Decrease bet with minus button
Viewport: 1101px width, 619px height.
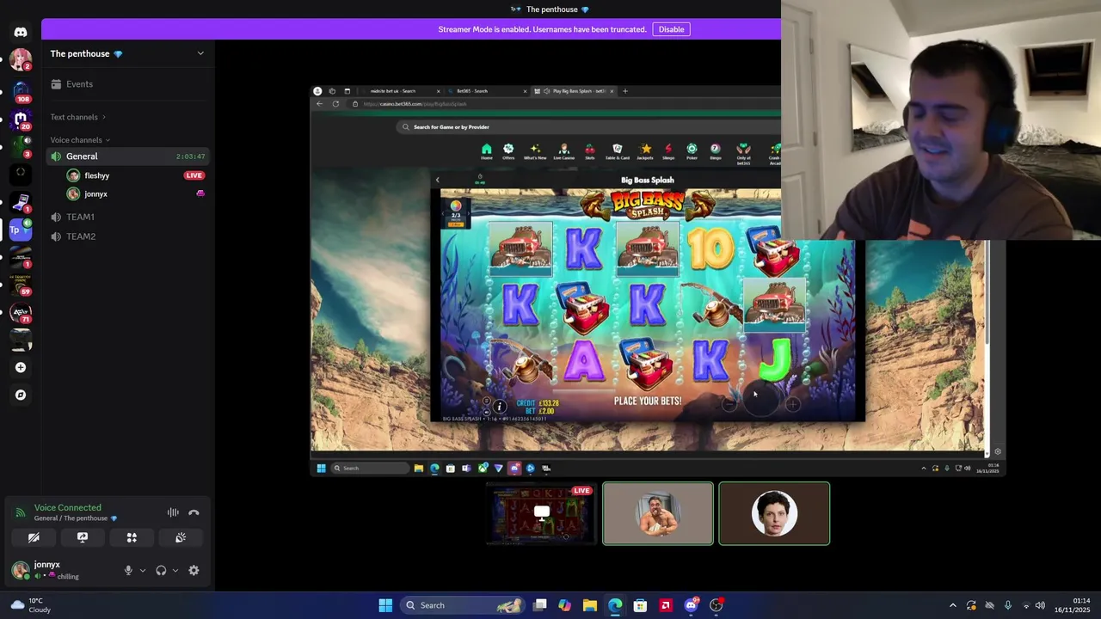pyautogui.click(x=729, y=403)
